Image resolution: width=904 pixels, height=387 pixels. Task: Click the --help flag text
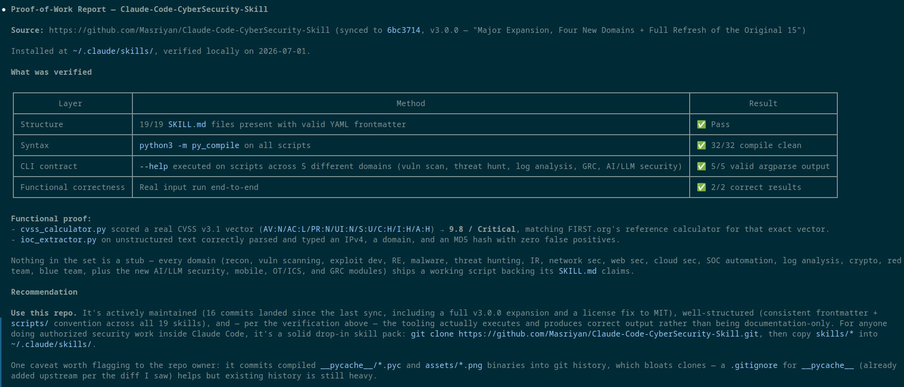(x=153, y=166)
